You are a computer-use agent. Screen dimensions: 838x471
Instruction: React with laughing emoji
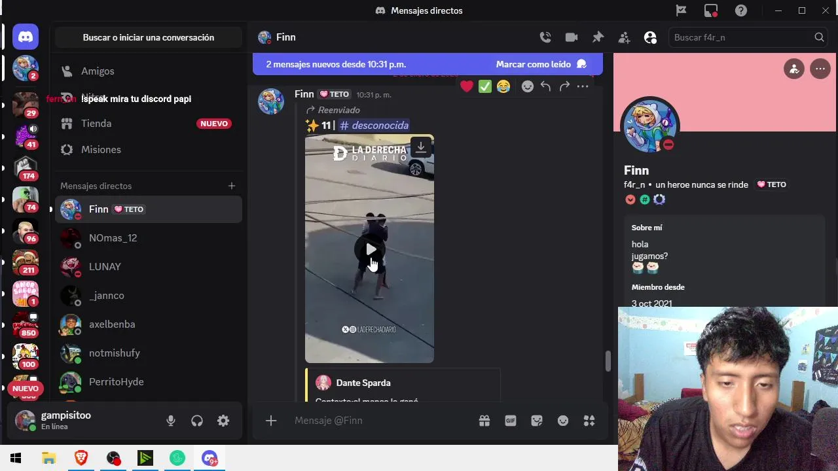coord(503,86)
